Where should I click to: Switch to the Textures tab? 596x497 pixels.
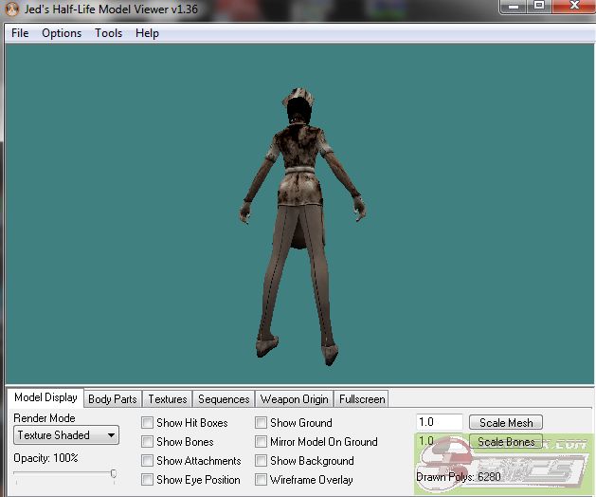pyautogui.click(x=168, y=399)
